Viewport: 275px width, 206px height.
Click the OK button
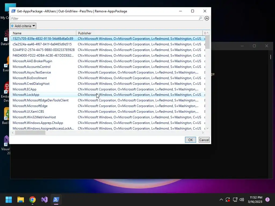pyautogui.click(x=190, y=140)
